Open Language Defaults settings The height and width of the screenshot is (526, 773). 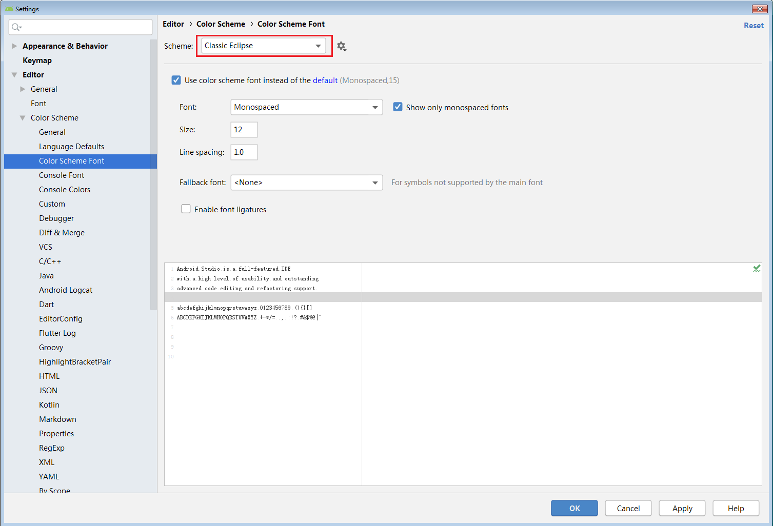(x=72, y=147)
